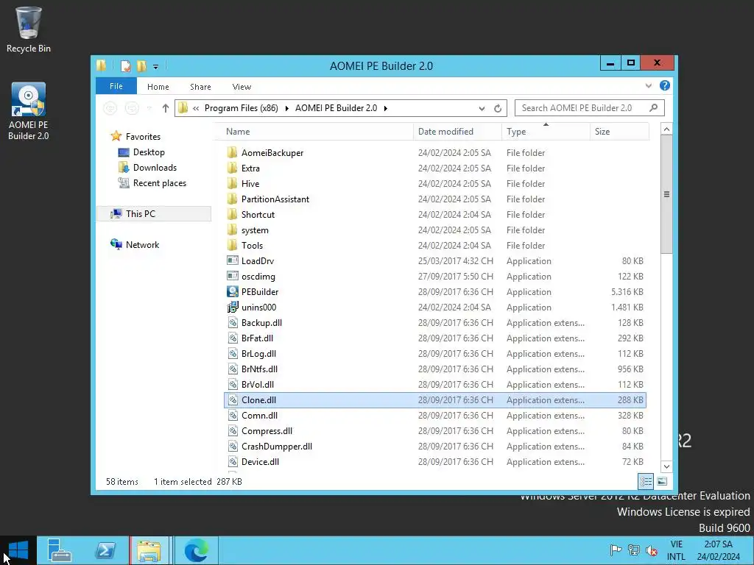Click Program Files (x86) in address path
754x565 pixels.
point(242,108)
